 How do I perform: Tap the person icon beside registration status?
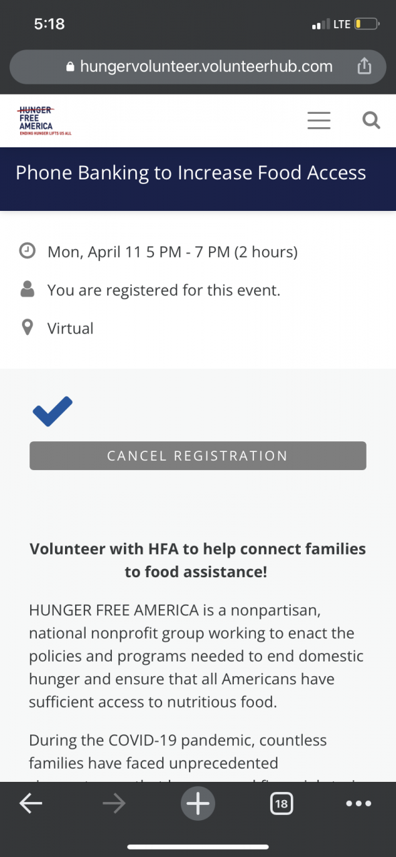coord(27,289)
